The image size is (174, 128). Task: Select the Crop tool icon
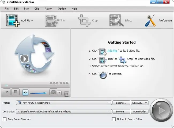tap(84, 21)
